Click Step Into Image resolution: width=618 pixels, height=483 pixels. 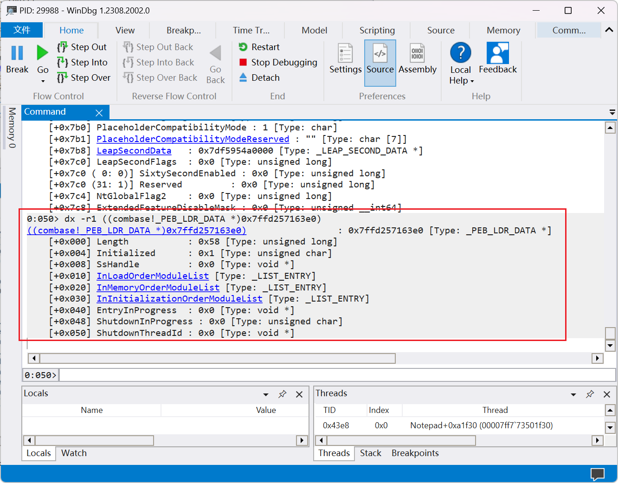coord(83,62)
